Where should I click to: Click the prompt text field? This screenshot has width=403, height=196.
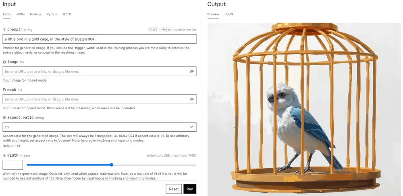[100, 39]
